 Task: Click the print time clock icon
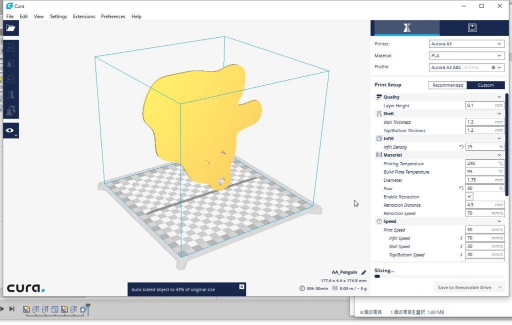click(302, 289)
